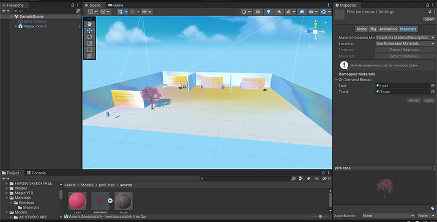Select the Scale tool

pos(89,43)
